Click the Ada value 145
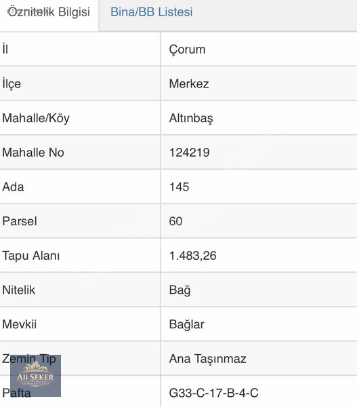The height and width of the screenshot is (407, 357). [179, 187]
